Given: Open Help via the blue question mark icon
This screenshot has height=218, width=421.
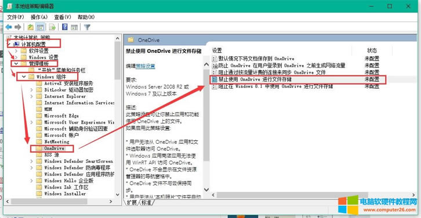Looking at the screenshot, I should pos(65,27).
